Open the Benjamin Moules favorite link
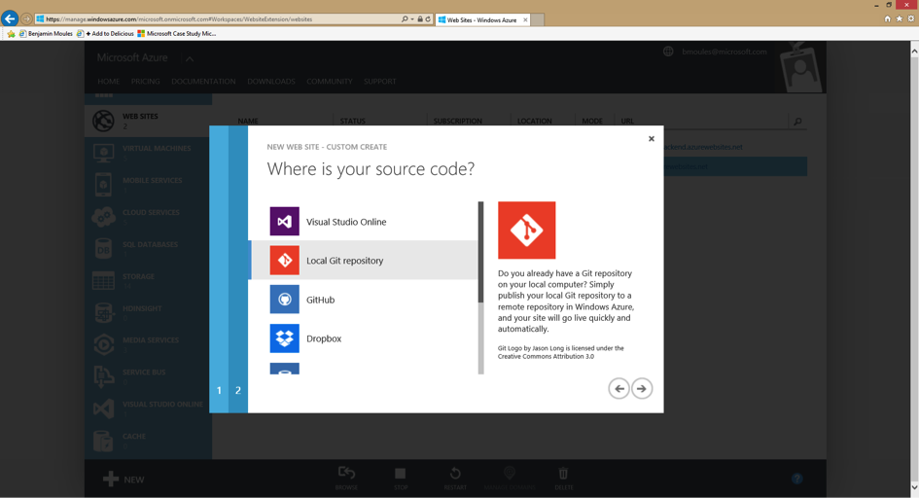Screen dimensions: 919x498 (46, 33)
